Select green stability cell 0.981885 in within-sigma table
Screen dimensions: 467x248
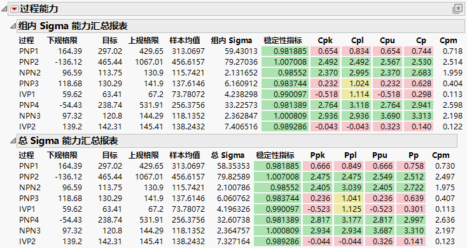click(285, 51)
